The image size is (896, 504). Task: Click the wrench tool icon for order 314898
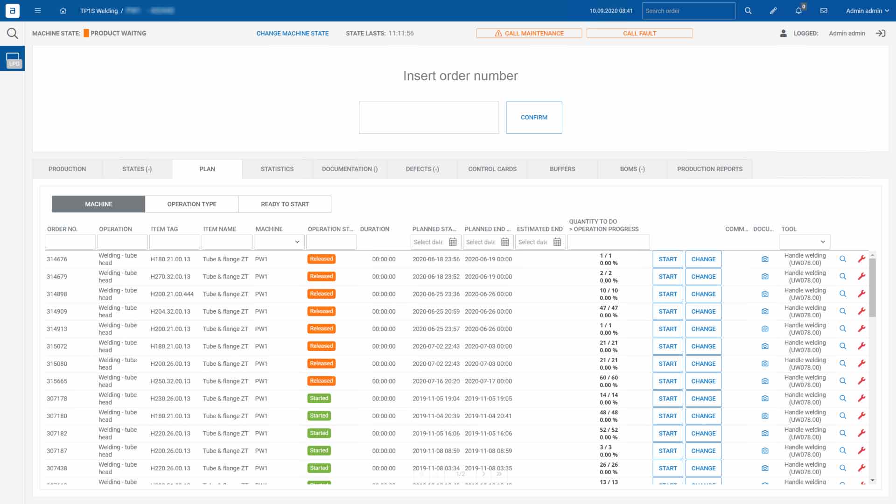[x=861, y=294]
